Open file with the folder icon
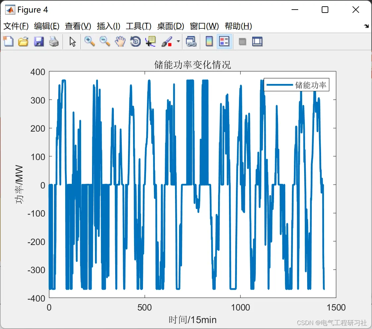This screenshot has height=329, width=372. click(x=23, y=41)
